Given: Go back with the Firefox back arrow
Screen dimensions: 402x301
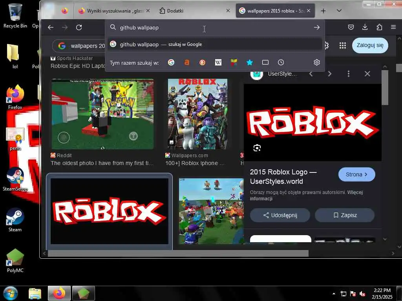Looking at the screenshot, I should (51, 27).
